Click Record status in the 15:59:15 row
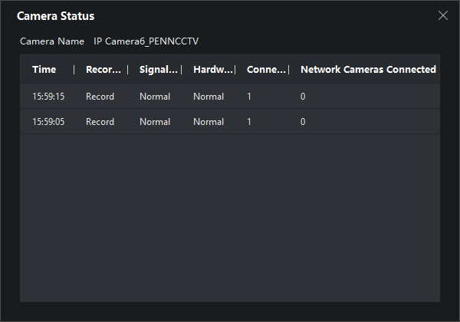The image size is (460, 322). (x=100, y=97)
